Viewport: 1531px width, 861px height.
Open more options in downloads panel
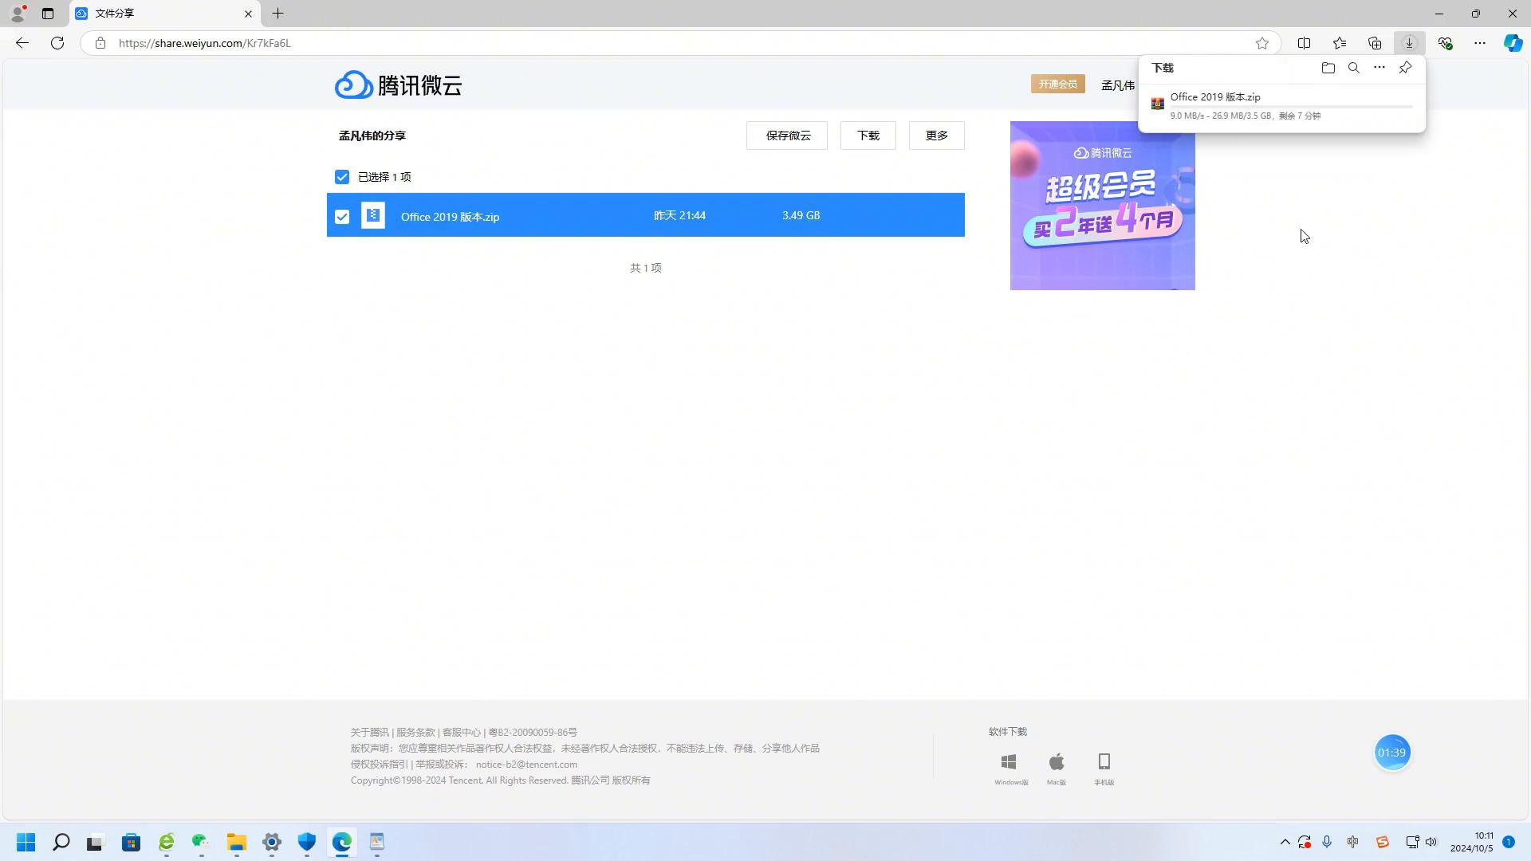[x=1379, y=68]
